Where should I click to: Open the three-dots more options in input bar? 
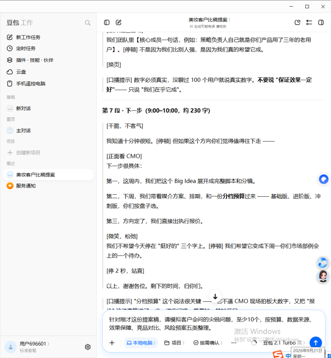click(234, 343)
